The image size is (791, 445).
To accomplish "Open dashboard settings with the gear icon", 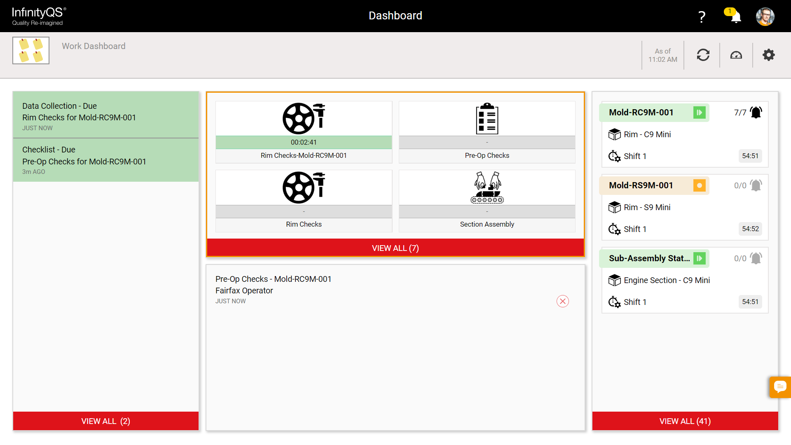I will [768, 54].
